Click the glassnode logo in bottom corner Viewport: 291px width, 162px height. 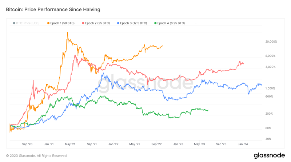tap(268, 154)
